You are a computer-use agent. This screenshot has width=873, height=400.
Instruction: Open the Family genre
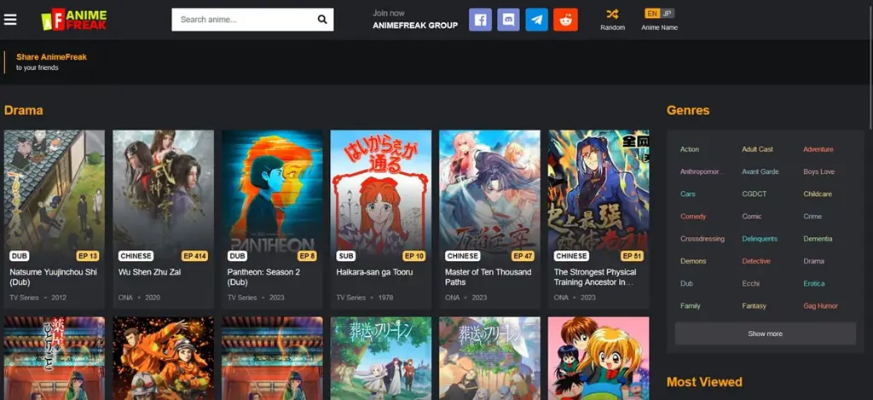pyautogui.click(x=690, y=305)
